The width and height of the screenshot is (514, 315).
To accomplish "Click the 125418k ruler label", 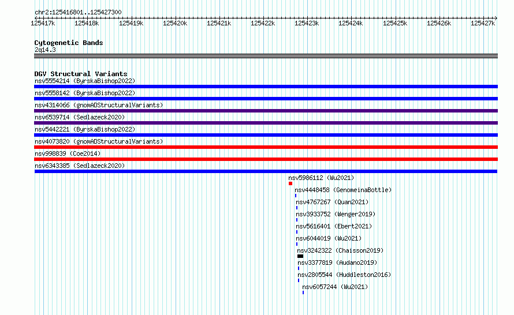I will (87, 23).
